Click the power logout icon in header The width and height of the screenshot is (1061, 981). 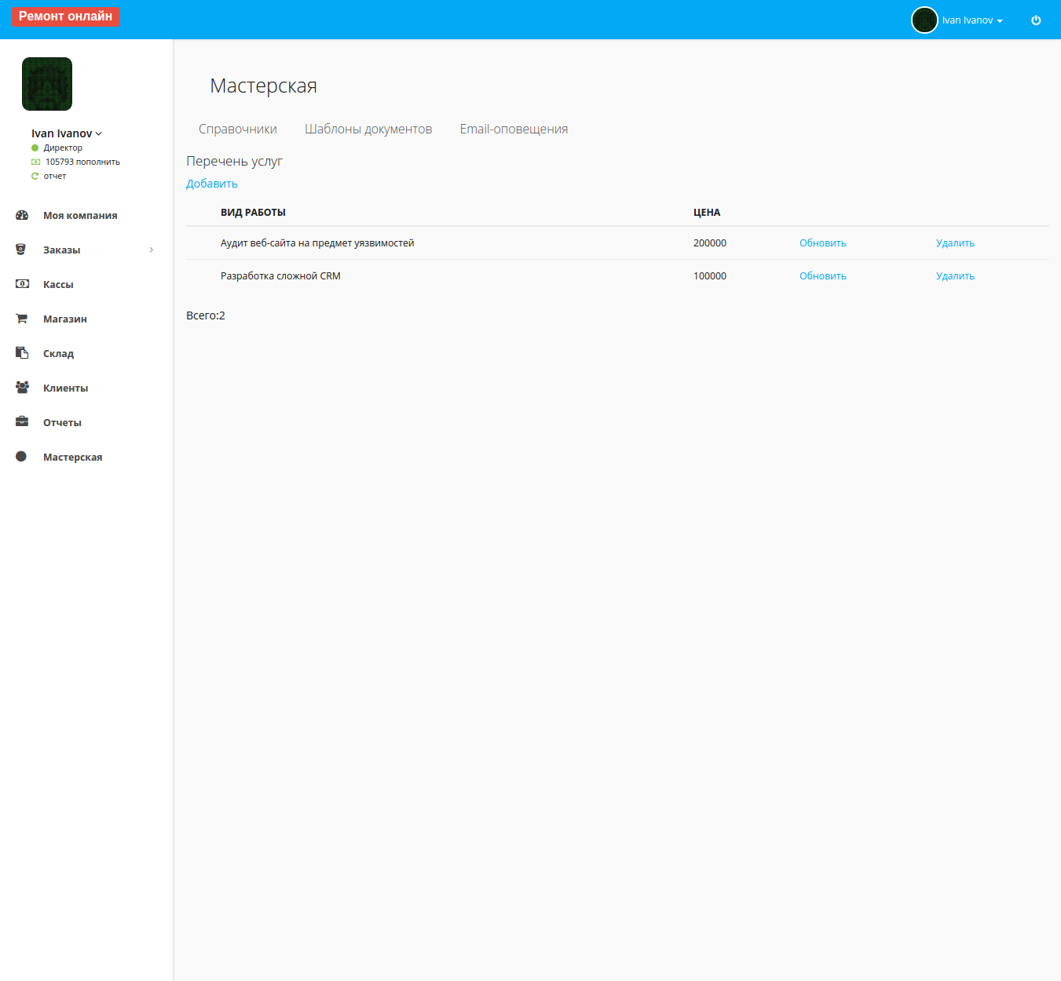click(x=1036, y=20)
